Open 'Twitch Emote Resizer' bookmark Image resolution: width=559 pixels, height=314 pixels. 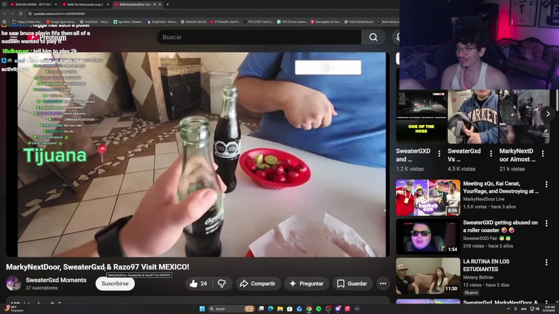(359, 21)
